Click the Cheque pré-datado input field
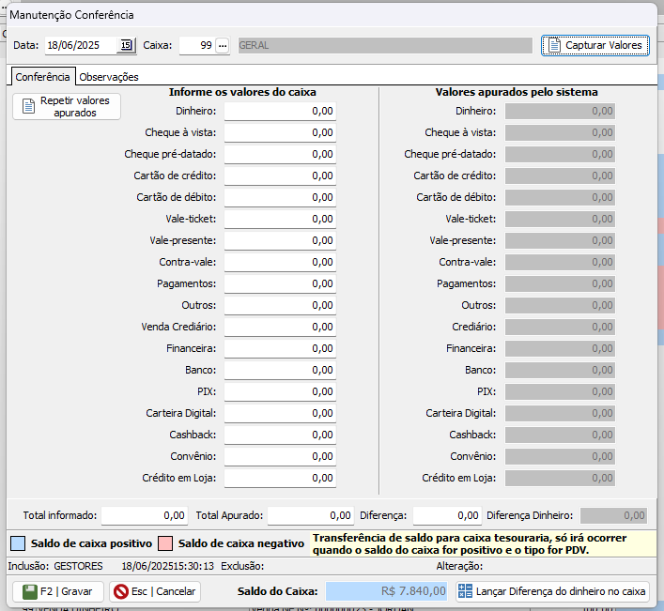This screenshot has width=664, height=611. pos(280,154)
